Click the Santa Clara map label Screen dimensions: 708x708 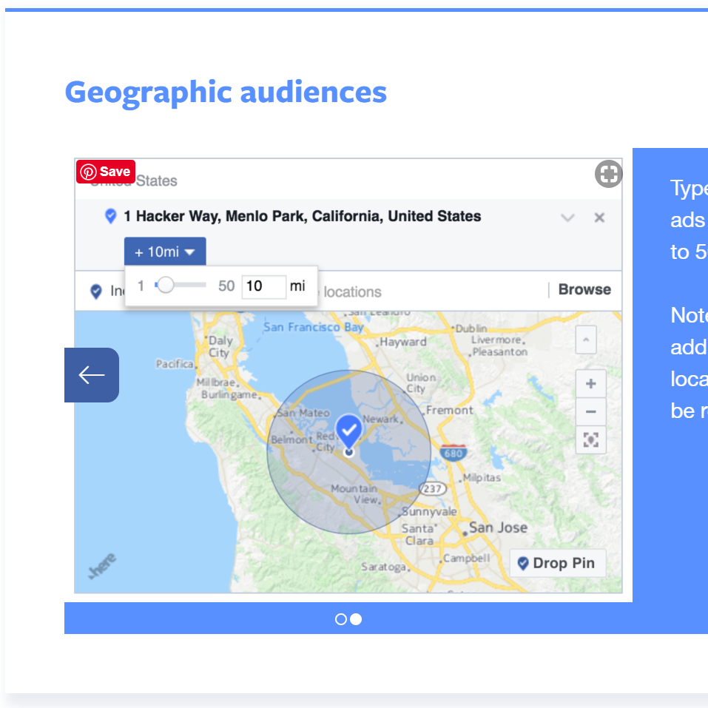(x=419, y=534)
